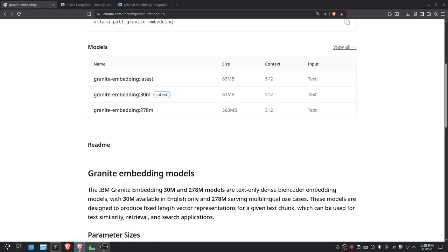Open system settings sliders icon in taskbar
The width and height of the screenshot is (448, 252).
19,247
